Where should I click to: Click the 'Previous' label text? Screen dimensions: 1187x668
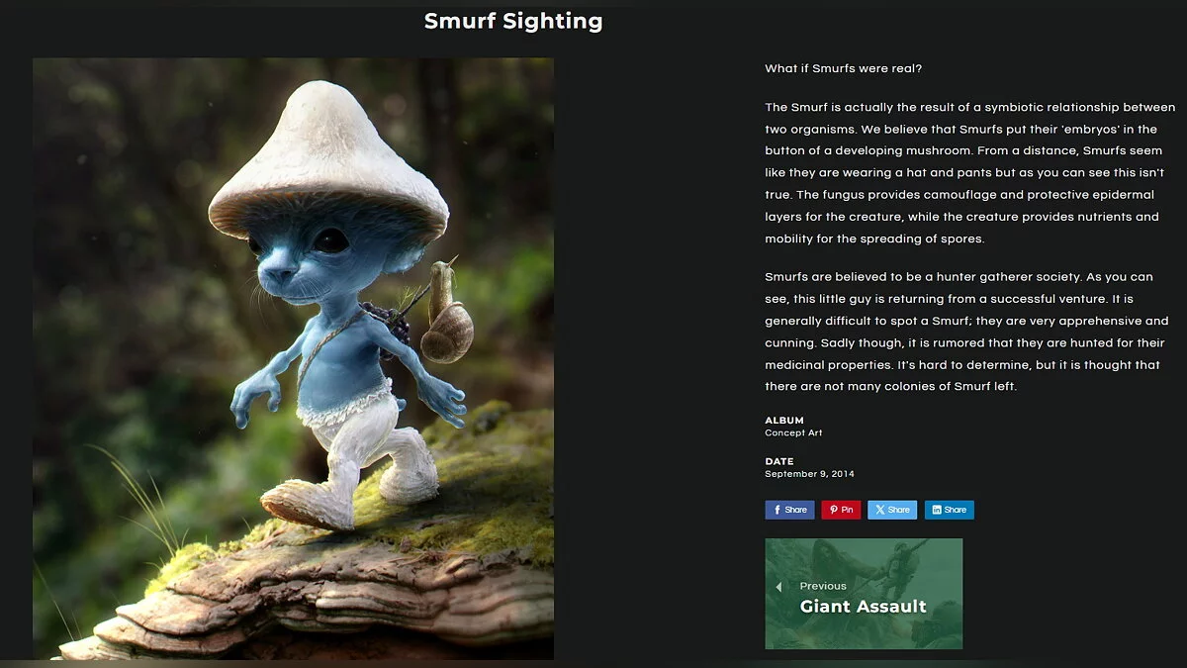pyautogui.click(x=823, y=586)
